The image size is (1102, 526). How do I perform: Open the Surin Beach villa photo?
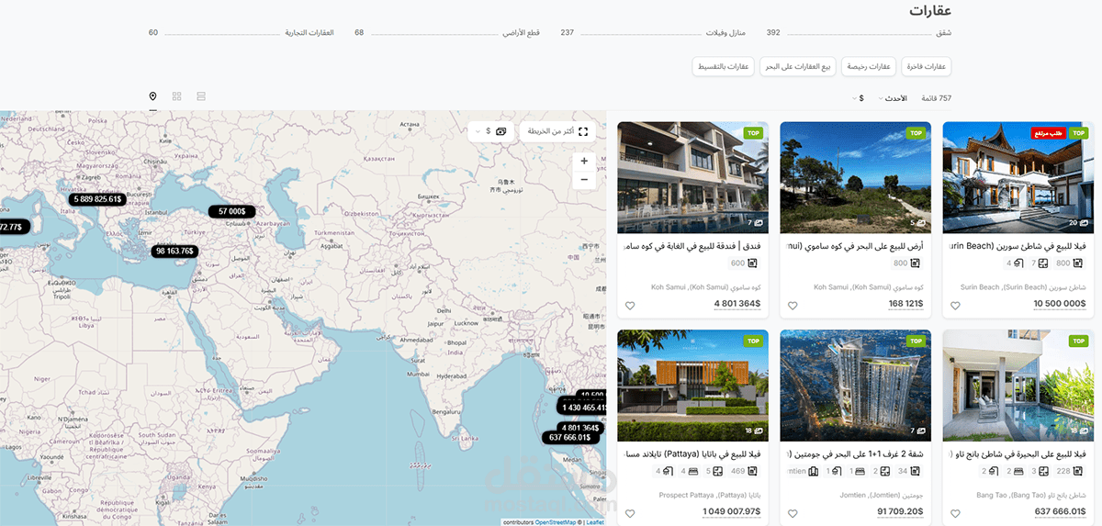[x=1018, y=176]
